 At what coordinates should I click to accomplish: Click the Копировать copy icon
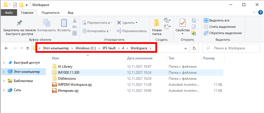pyautogui.click(x=46, y=23)
